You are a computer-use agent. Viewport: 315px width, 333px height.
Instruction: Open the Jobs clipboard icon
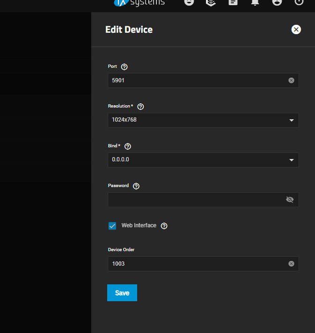pyautogui.click(x=233, y=2)
